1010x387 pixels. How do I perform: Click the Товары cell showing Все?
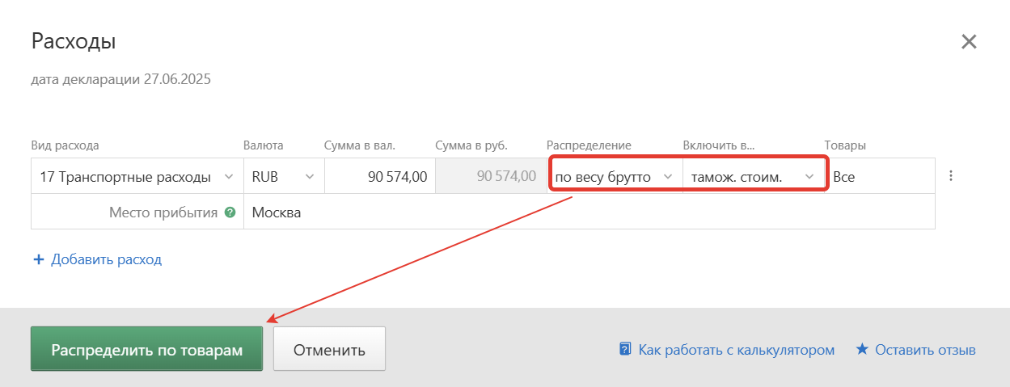(880, 176)
